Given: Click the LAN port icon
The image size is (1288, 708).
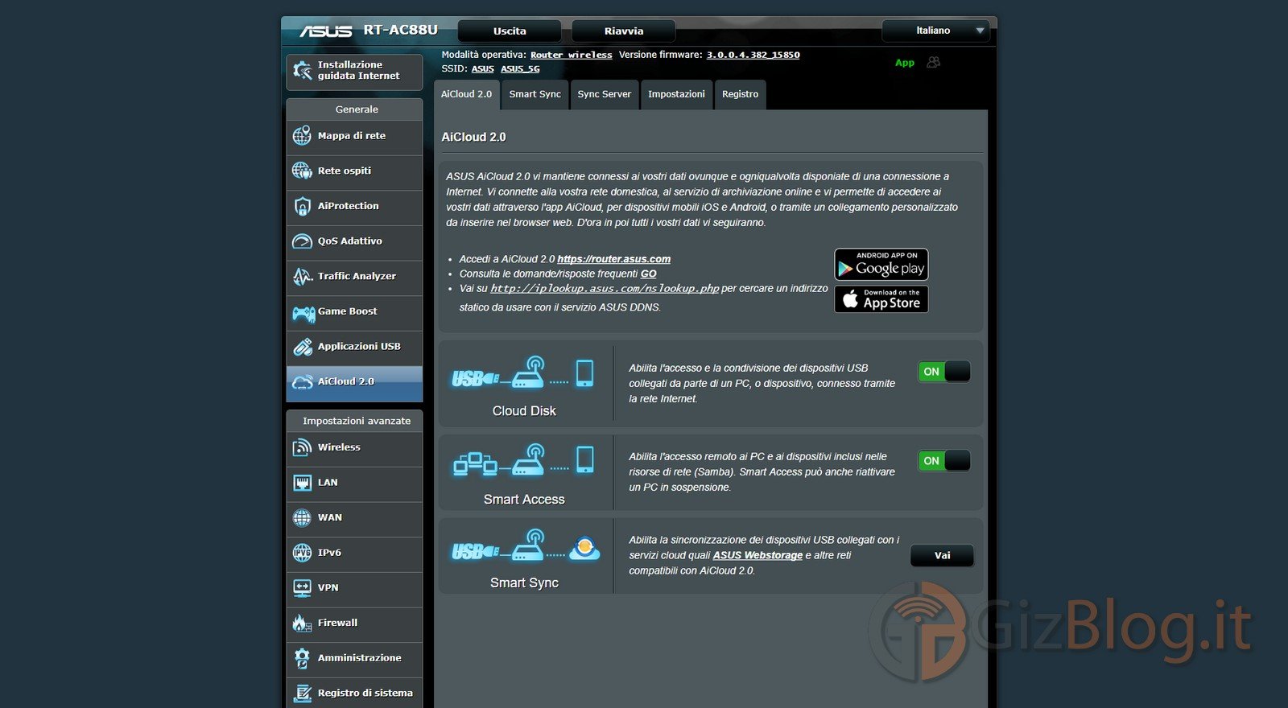Looking at the screenshot, I should pyautogui.click(x=302, y=483).
